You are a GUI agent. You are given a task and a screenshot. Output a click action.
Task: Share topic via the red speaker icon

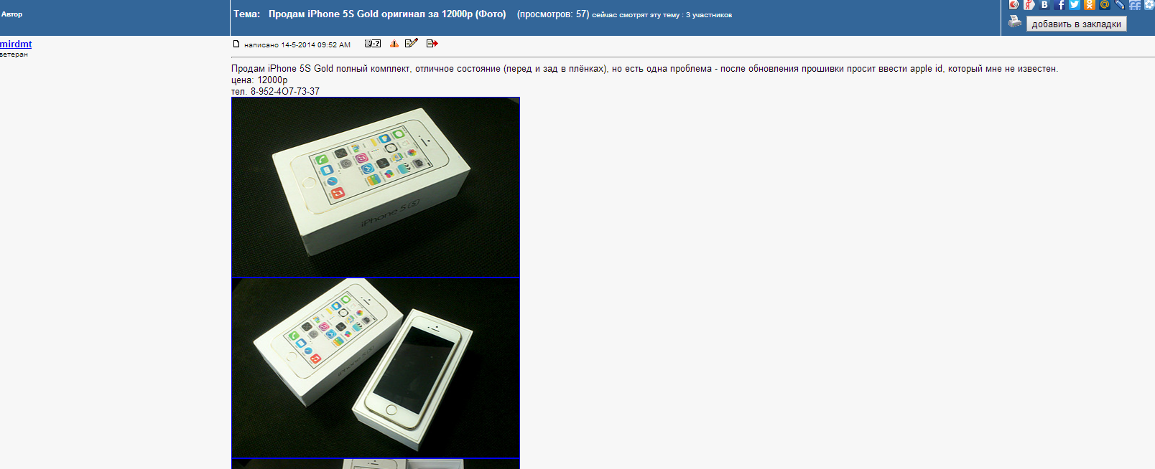coord(1014,4)
